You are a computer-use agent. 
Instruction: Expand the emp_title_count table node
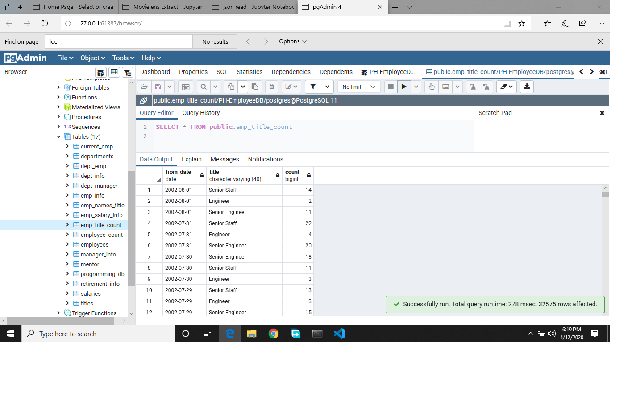point(67,225)
